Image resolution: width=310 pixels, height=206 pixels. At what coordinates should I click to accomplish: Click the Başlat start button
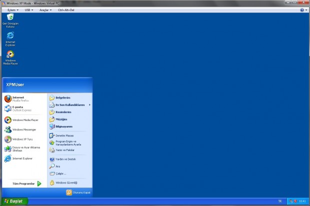(14, 201)
